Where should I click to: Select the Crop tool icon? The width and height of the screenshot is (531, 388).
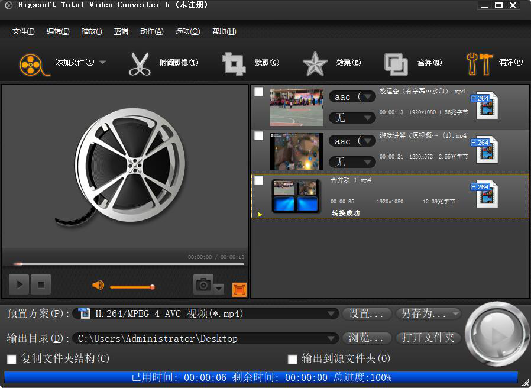click(x=233, y=63)
